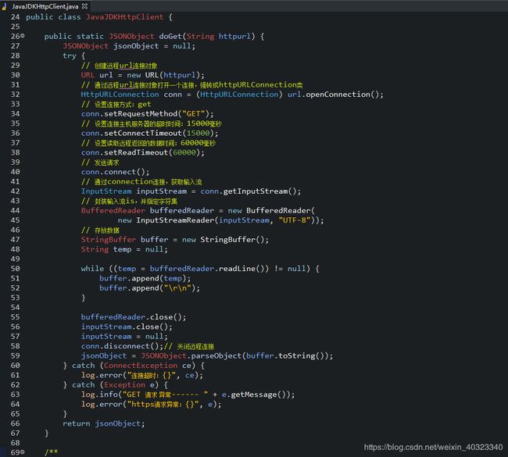508x457 pixels.
Task: Click the doGet method name on line 26
Action: pos(170,36)
